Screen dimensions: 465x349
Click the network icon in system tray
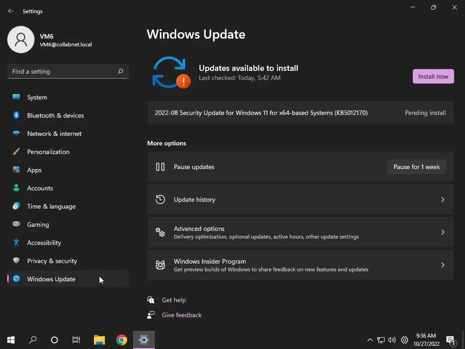click(381, 340)
